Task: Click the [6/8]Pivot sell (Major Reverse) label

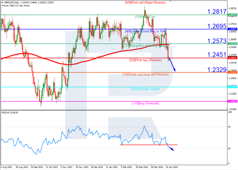Action: (x=145, y=2)
